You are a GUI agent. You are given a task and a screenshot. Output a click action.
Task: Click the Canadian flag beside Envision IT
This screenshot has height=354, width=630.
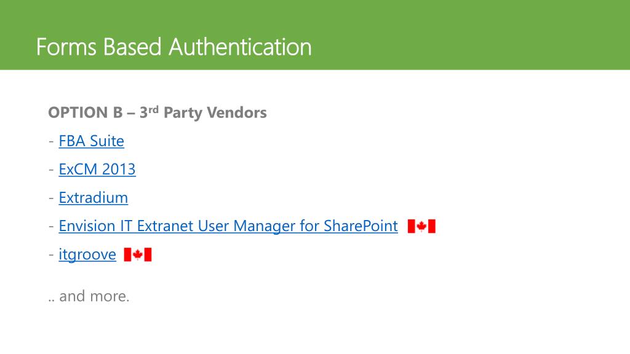click(x=421, y=226)
